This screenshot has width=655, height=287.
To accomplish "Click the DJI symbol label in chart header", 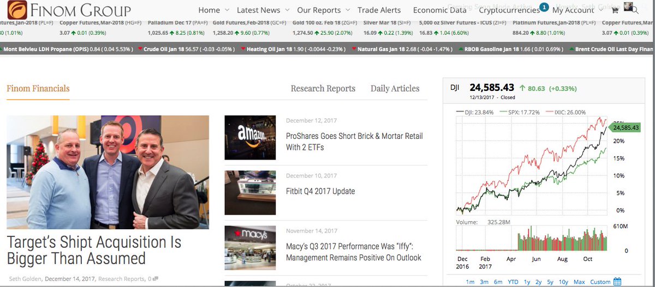I will tap(455, 87).
